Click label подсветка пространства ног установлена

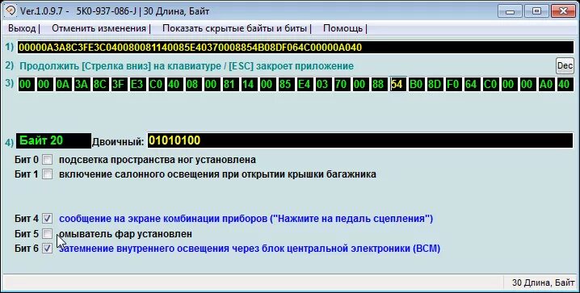pos(158,160)
